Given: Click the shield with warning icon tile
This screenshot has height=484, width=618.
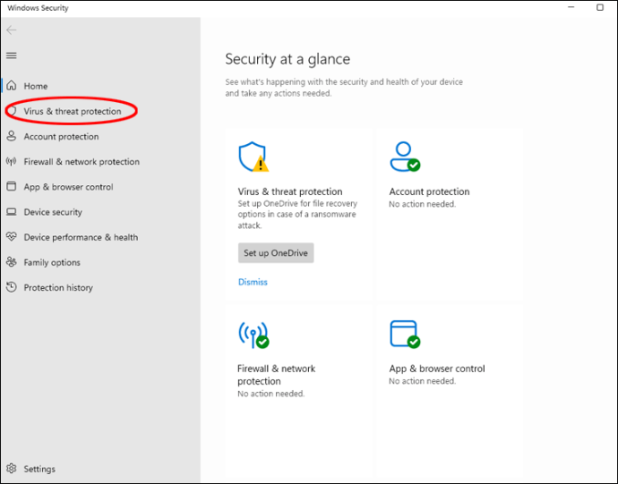Looking at the screenshot, I should (253, 157).
